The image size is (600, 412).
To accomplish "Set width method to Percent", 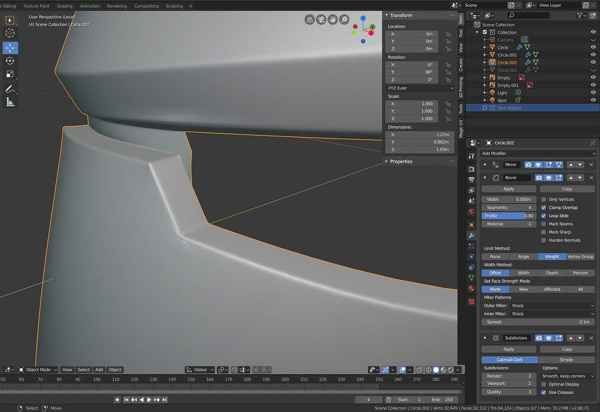I will click(x=580, y=273).
